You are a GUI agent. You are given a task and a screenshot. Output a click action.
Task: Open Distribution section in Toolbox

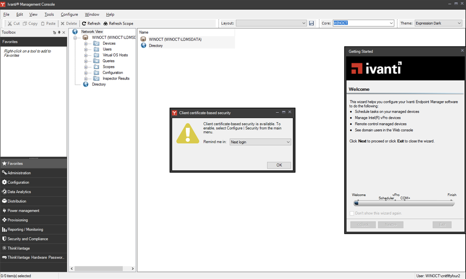click(x=34, y=201)
